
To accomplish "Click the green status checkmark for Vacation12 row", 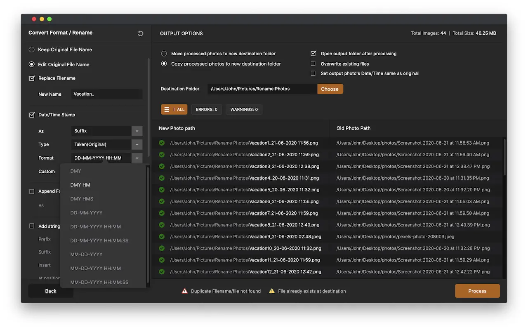I will tap(162, 272).
